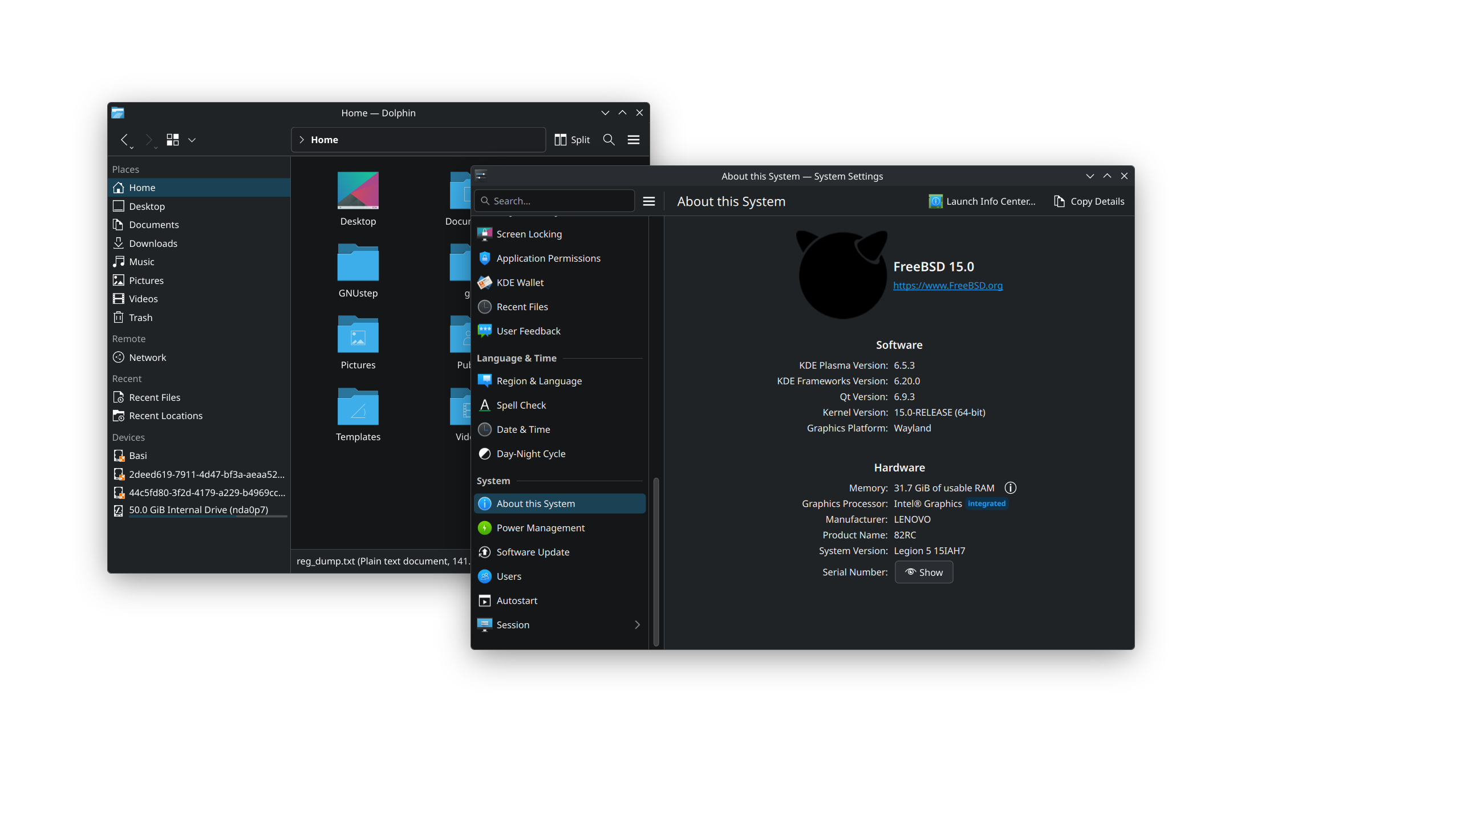Click the icons view mode button
The width and height of the screenshot is (1460, 821).
point(172,140)
